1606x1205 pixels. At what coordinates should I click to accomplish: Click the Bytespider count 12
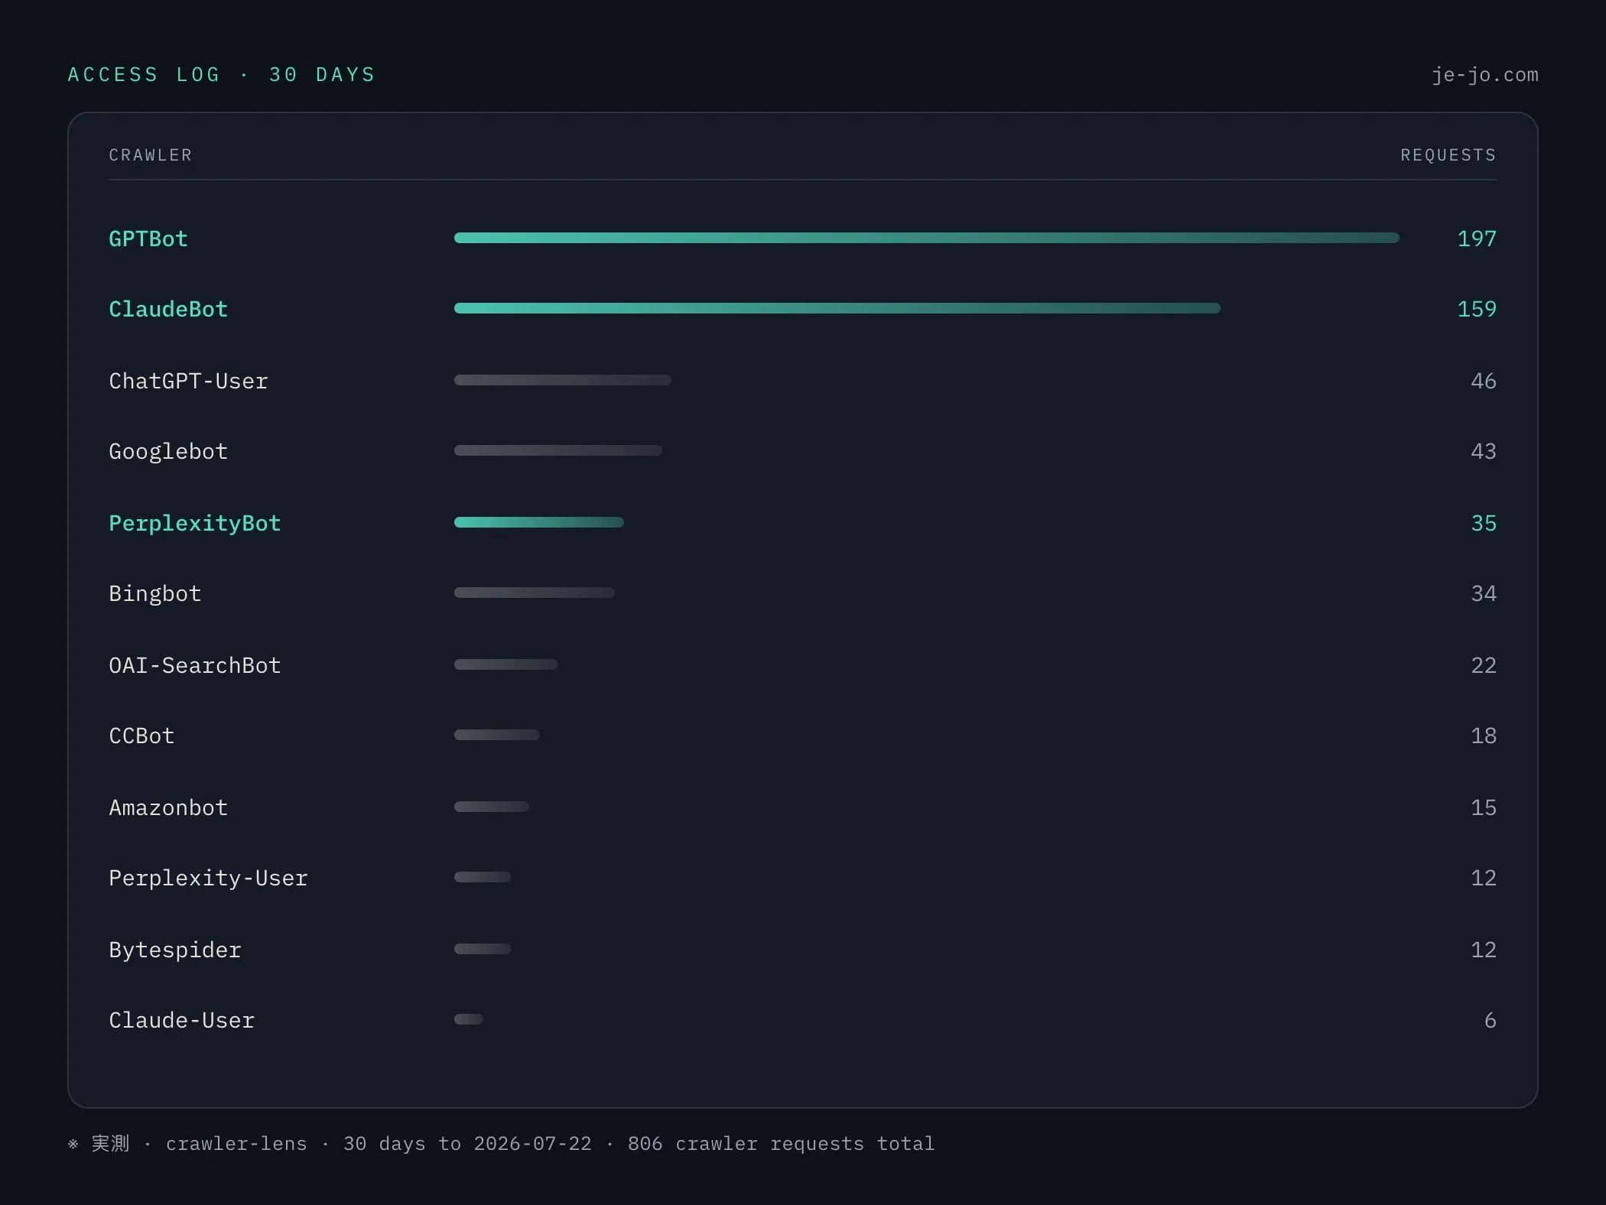1484,950
